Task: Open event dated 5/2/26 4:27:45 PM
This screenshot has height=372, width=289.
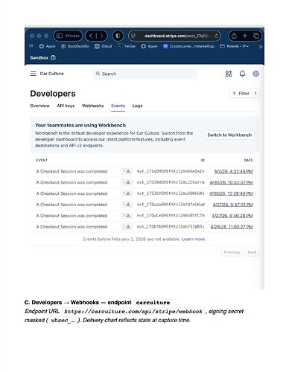Action: [234, 171]
